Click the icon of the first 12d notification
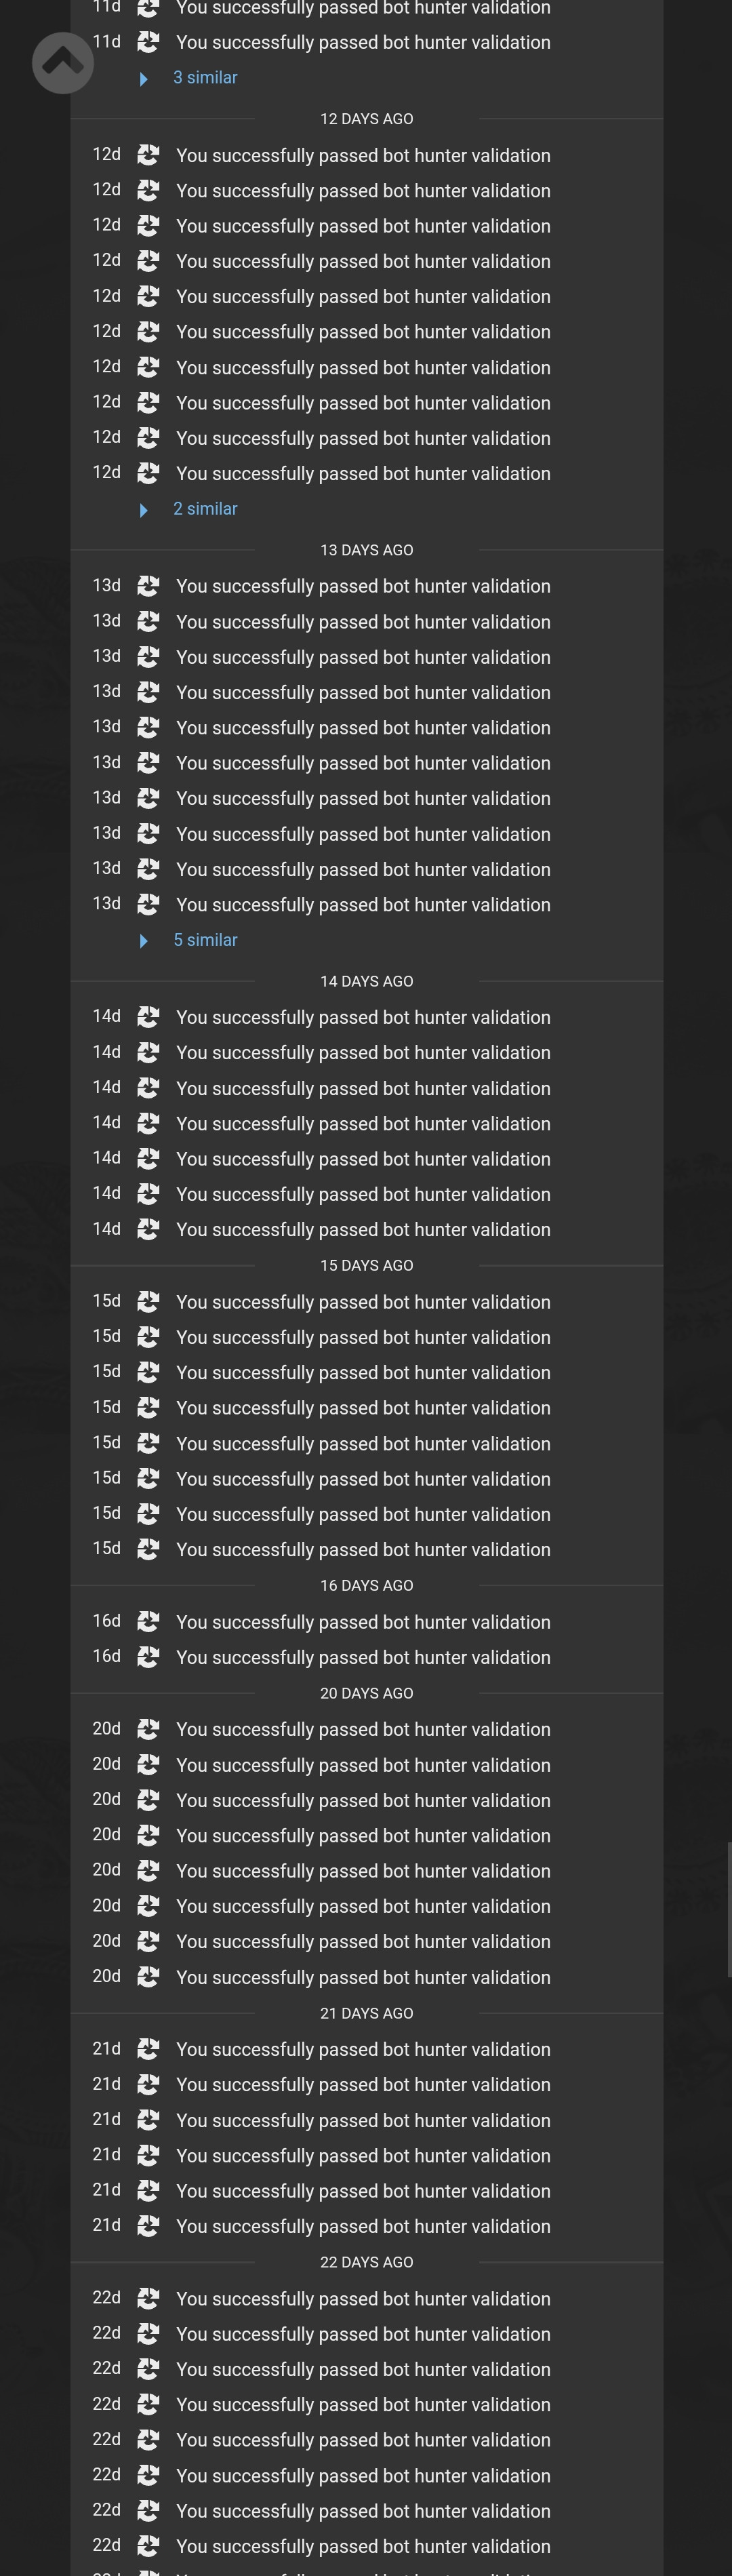Screen dimensions: 732x2576 point(148,155)
